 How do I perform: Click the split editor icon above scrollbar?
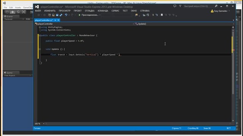233,27
